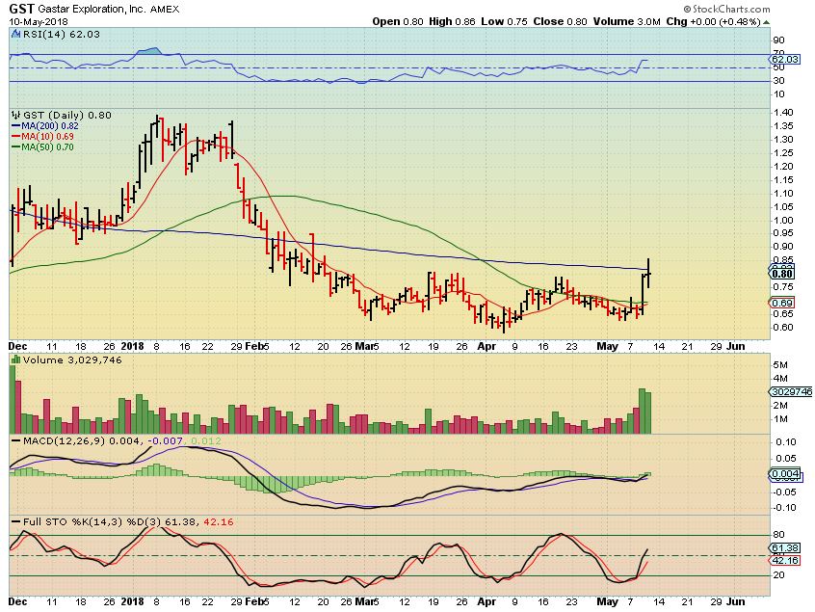Image resolution: width=815 pixels, height=612 pixels.
Task: Click the Open 0.80 value
Action: coord(398,22)
